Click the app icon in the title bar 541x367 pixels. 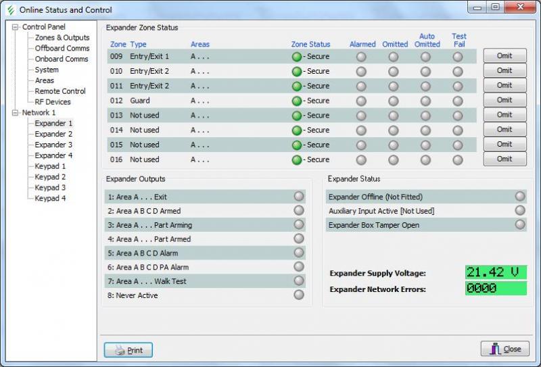(10, 10)
